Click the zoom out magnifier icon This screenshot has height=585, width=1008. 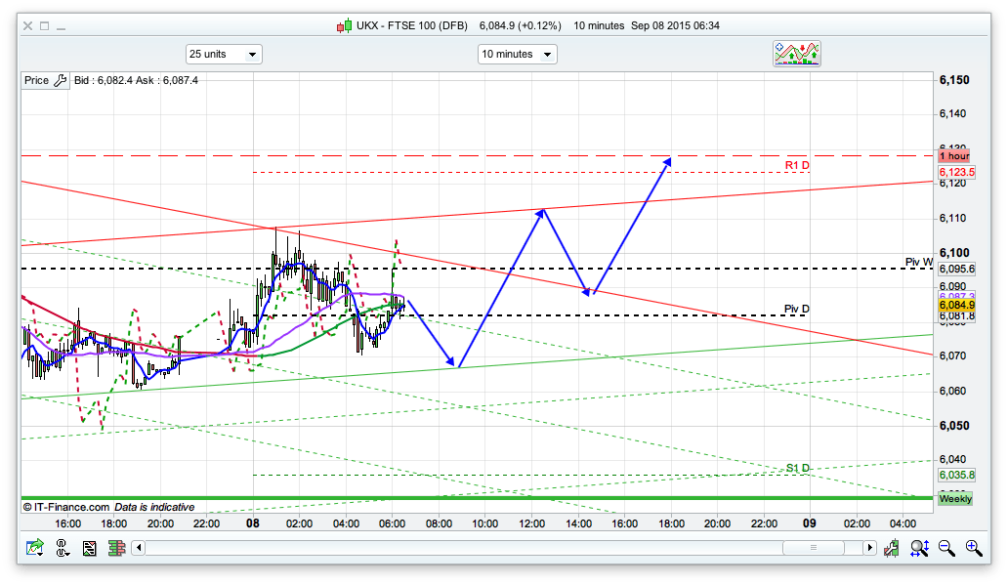(x=946, y=548)
